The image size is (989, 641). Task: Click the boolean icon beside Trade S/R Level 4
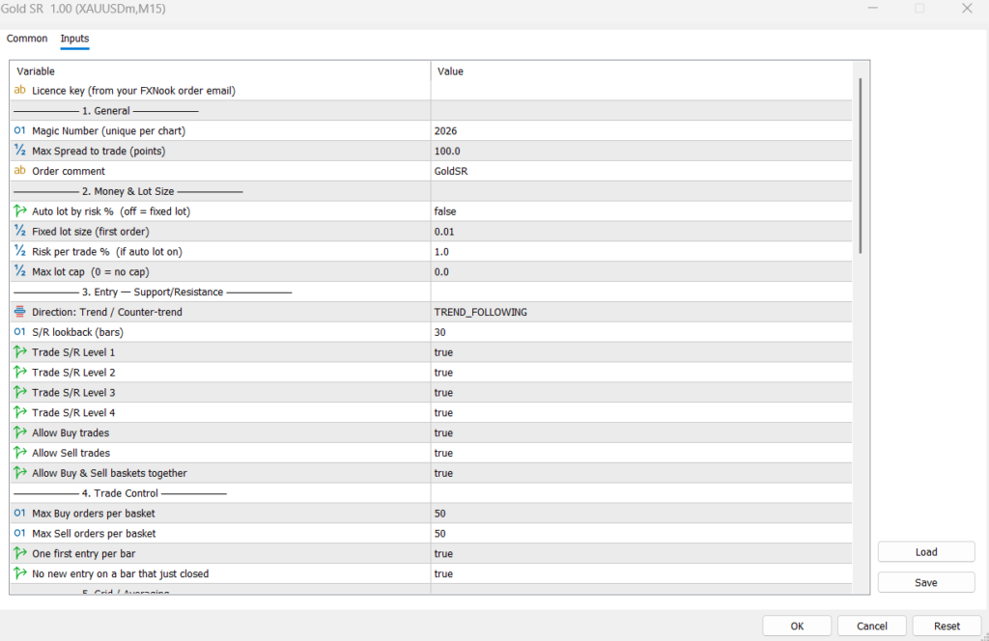click(x=19, y=412)
